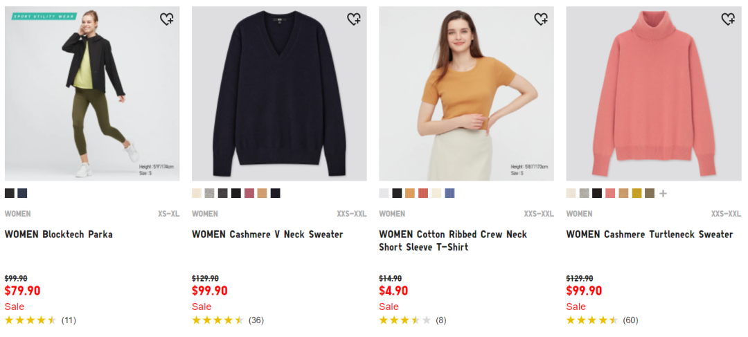This screenshot has width=748, height=337.
Task: Add the Cashmere Turtleneck Sweater to wishlist
Action: click(x=727, y=19)
